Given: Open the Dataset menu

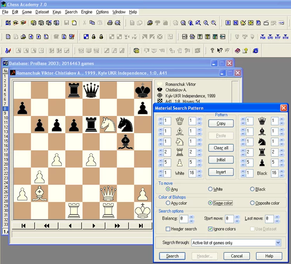Looking at the screenshot, I should tap(42, 12).
